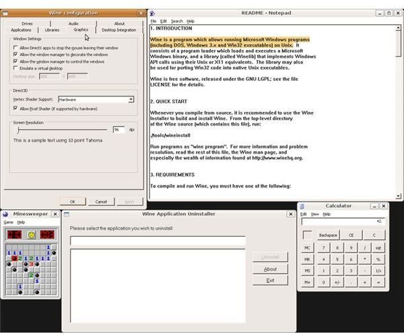Viewport: 404px width, 336px height.
Task: Click Exit button in Wine Uninstaller
Action: (x=270, y=280)
